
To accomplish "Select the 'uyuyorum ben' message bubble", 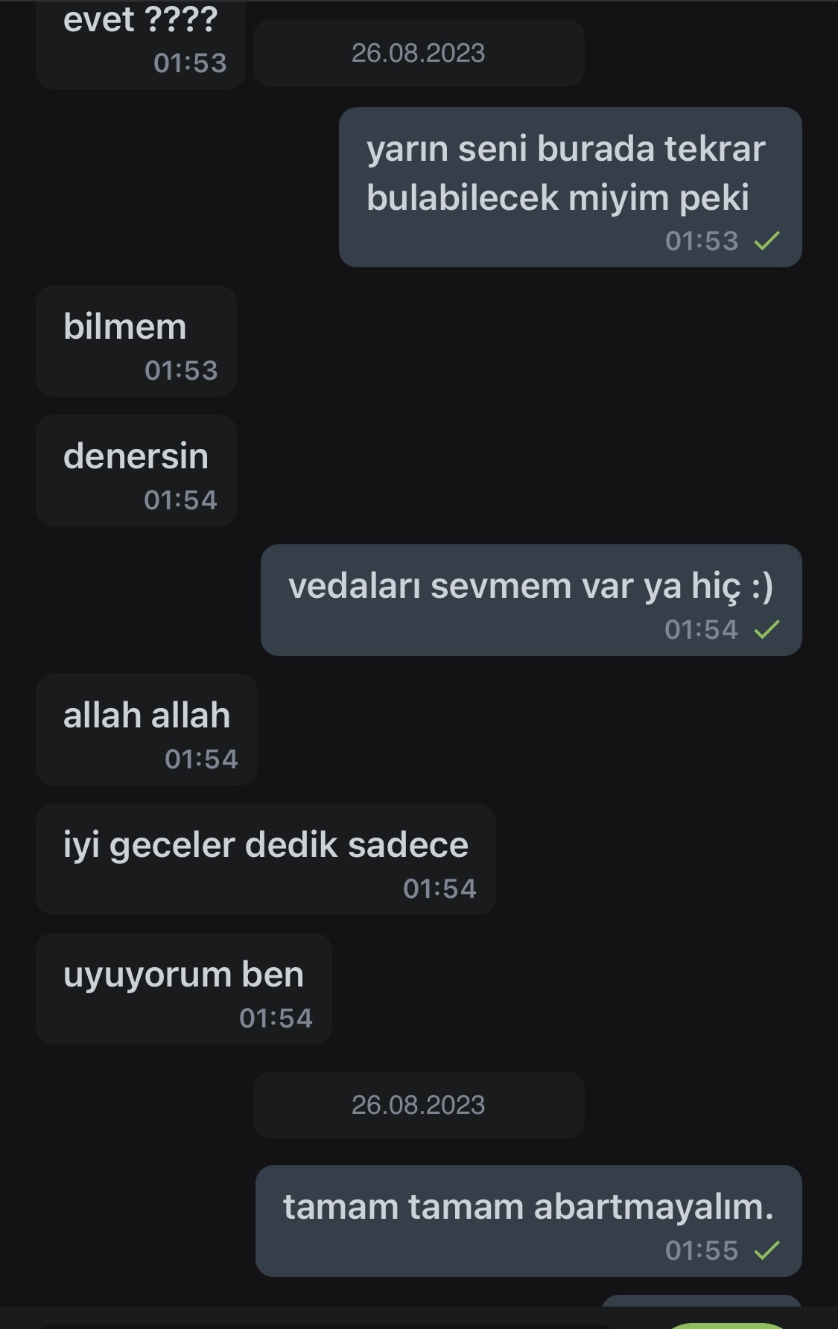I will [184, 989].
